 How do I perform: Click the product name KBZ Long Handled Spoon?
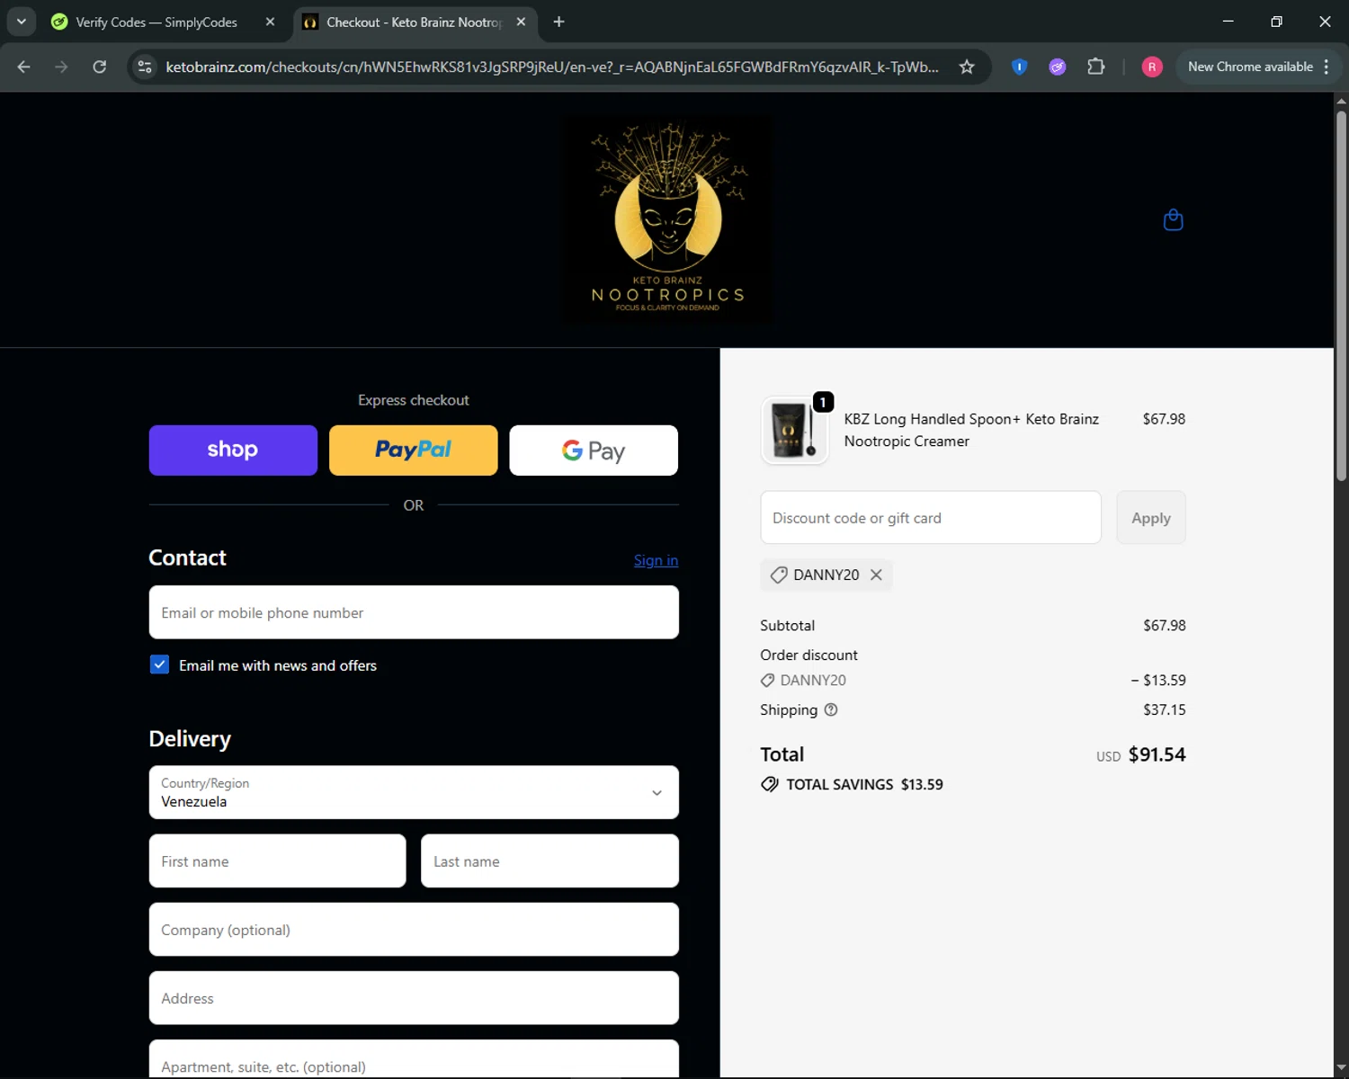click(x=971, y=430)
